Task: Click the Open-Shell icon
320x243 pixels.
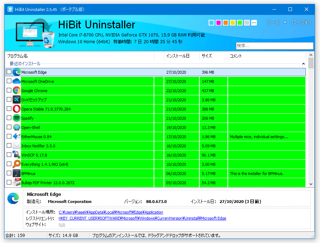Action: pos(17,127)
